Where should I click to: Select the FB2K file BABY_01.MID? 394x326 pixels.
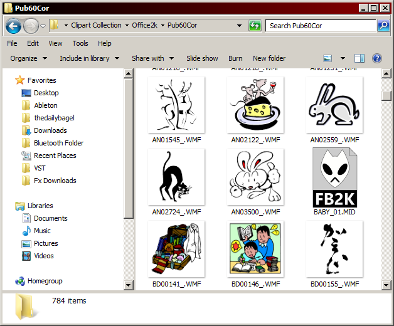coord(334,177)
